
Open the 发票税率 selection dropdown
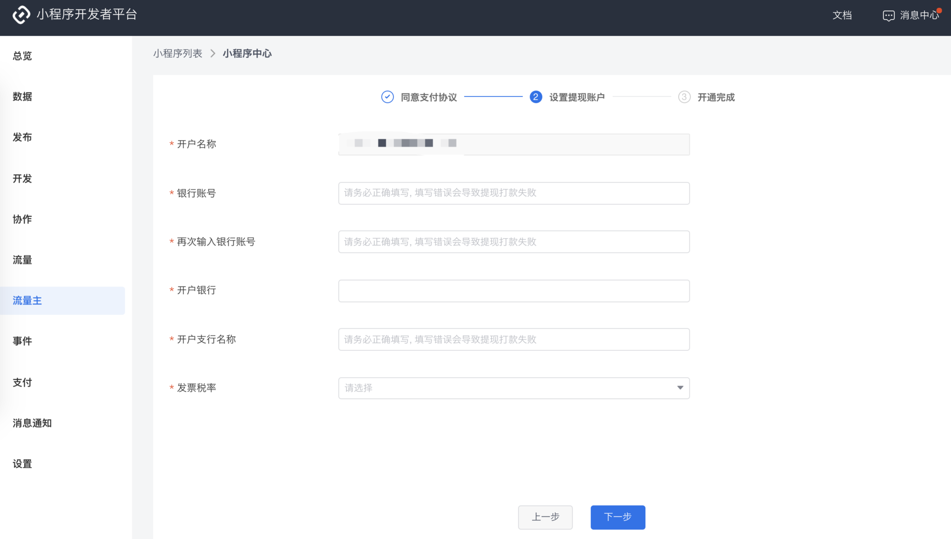[x=514, y=388]
